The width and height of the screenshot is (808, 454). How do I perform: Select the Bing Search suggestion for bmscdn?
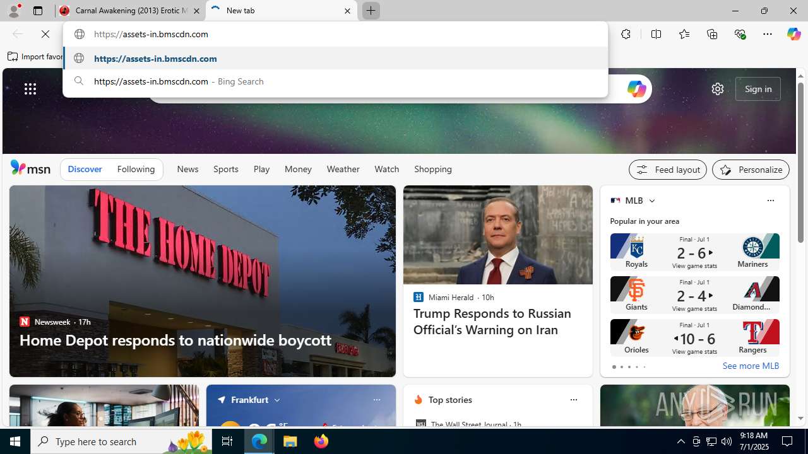pos(335,81)
